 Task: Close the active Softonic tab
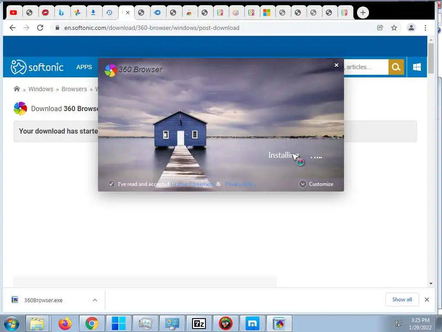[128, 13]
